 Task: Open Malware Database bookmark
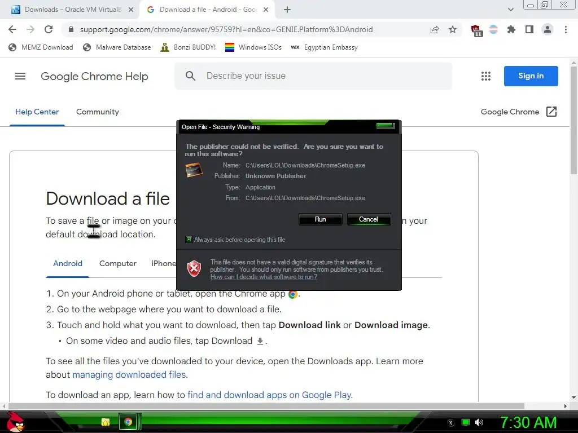pos(117,47)
